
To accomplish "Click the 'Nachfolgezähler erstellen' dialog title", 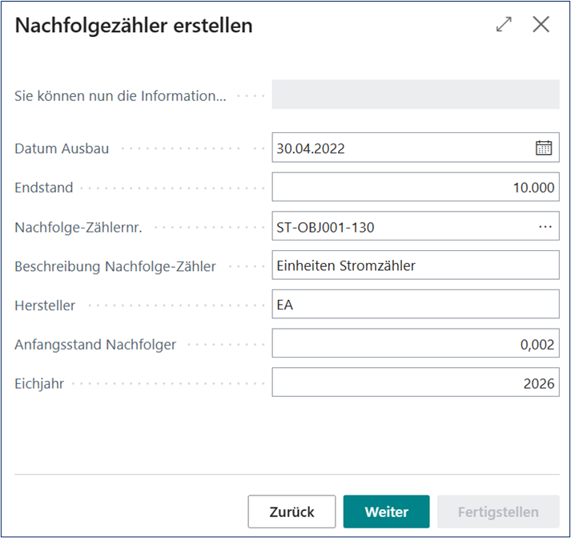I will [134, 26].
